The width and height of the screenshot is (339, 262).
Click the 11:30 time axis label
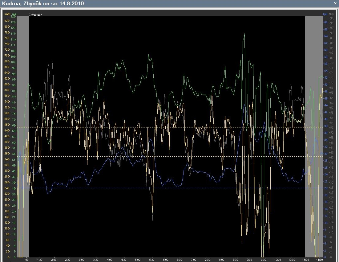[x=319, y=260]
